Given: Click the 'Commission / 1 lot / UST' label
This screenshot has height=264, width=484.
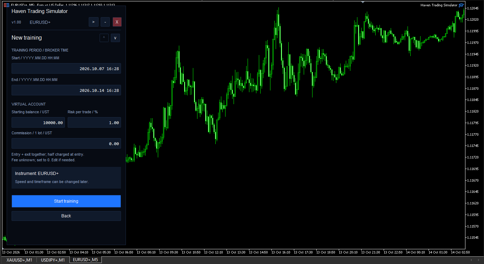Looking at the screenshot, I should (x=32, y=133).
